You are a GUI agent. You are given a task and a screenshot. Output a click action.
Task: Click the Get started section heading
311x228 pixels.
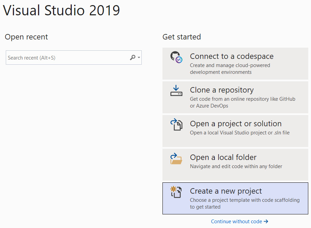(x=182, y=37)
